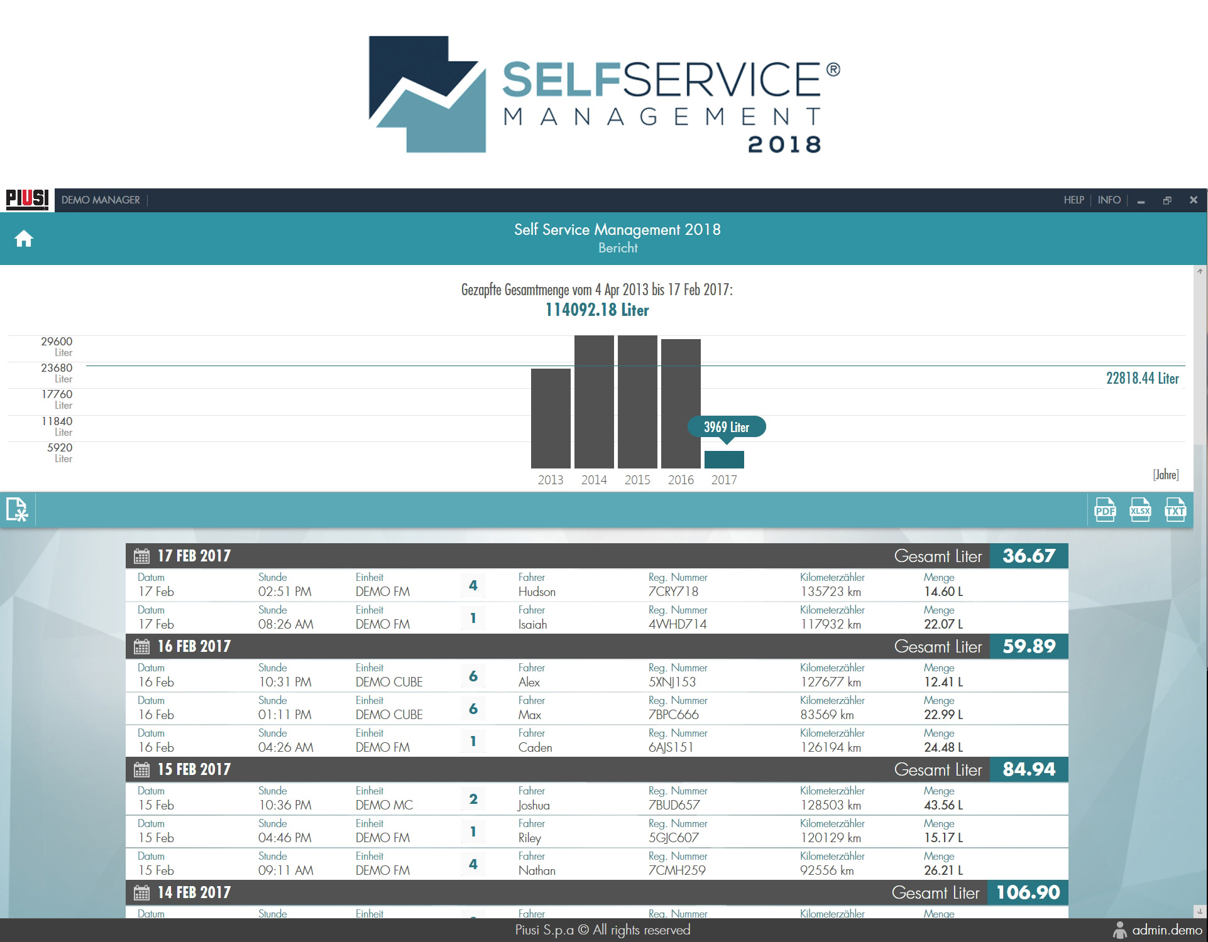Select the 2015 bar in chart
Image resolution: width=1208 pixels, height=942 pixels.
tap(637, 402)
